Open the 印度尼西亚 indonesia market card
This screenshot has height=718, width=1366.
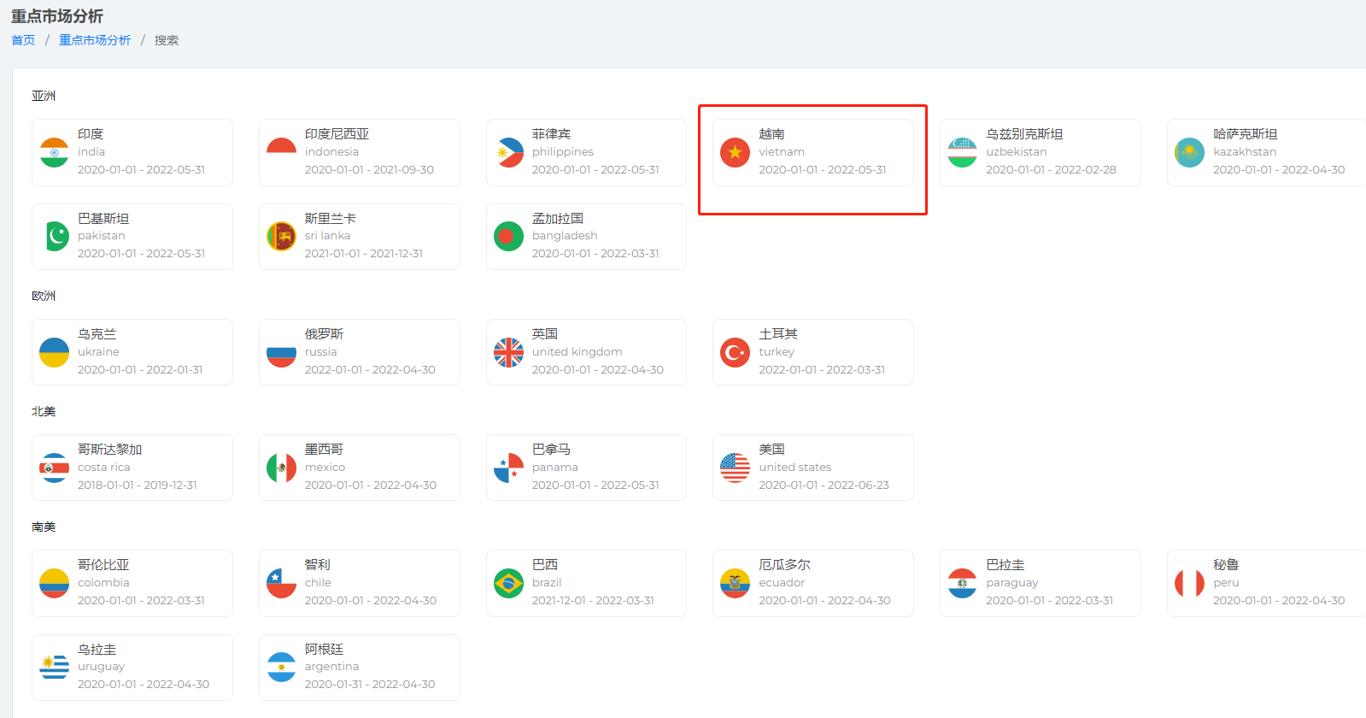359,152
